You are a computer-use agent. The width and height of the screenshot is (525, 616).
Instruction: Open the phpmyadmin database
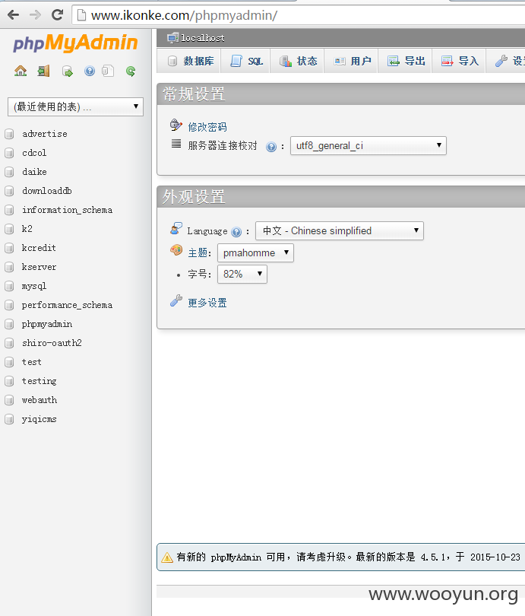click(x=46, y=324)
